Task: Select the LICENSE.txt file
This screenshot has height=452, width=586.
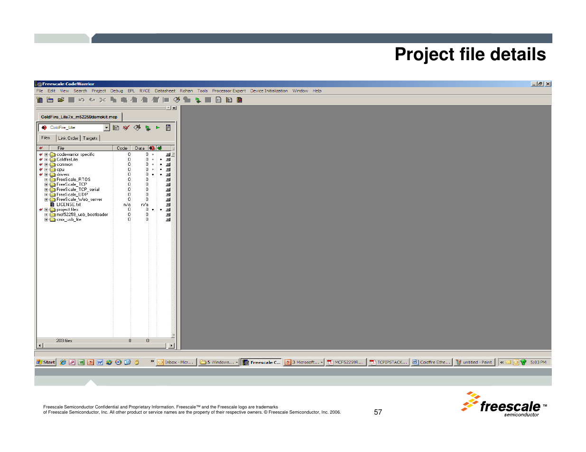Action: [x=68, y=205]
